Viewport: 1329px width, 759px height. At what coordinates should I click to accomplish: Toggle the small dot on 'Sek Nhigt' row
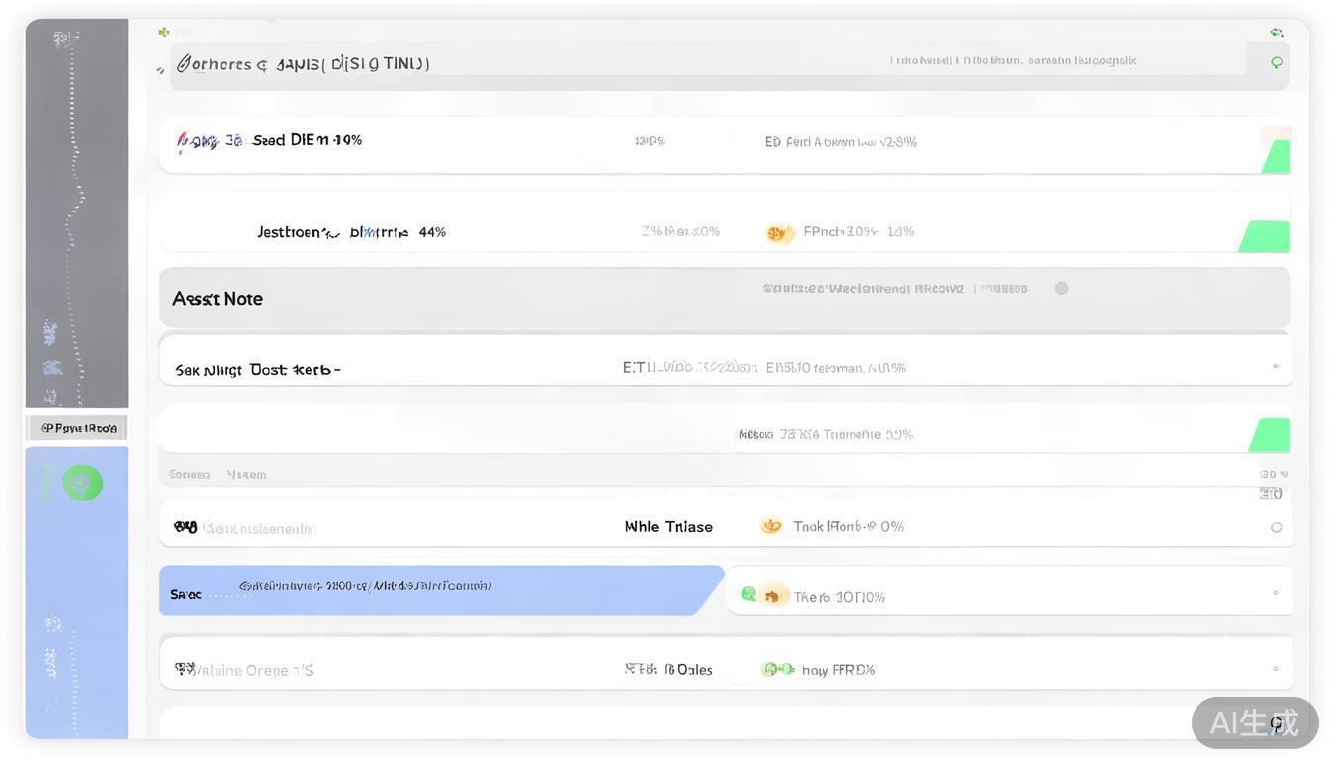[1276, 366]
